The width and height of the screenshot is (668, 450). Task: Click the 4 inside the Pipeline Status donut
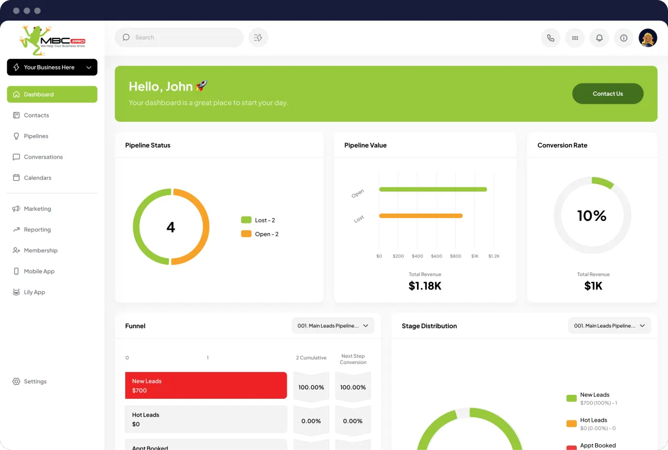171,227
